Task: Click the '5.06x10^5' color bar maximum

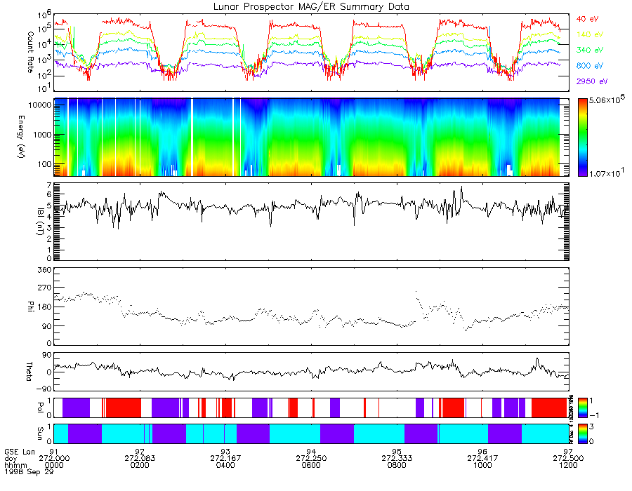Action: [606, 100]
